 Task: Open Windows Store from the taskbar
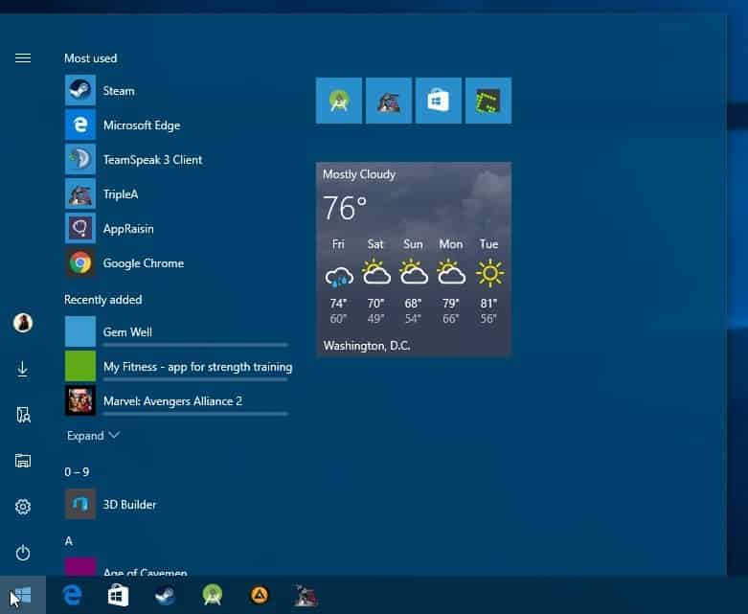pyautogui.click(x=119, y=595)
